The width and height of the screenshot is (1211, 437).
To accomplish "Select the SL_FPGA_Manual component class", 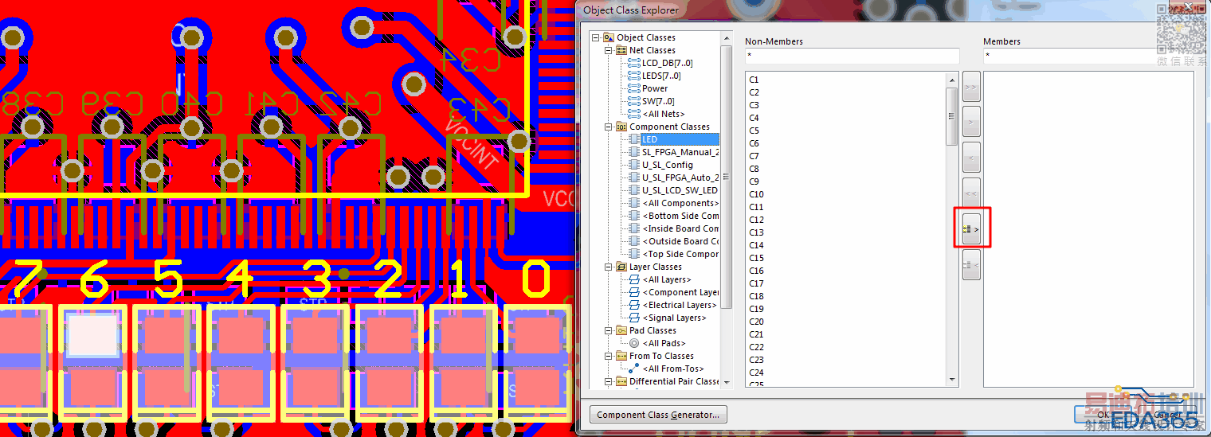I will point(680,152).
